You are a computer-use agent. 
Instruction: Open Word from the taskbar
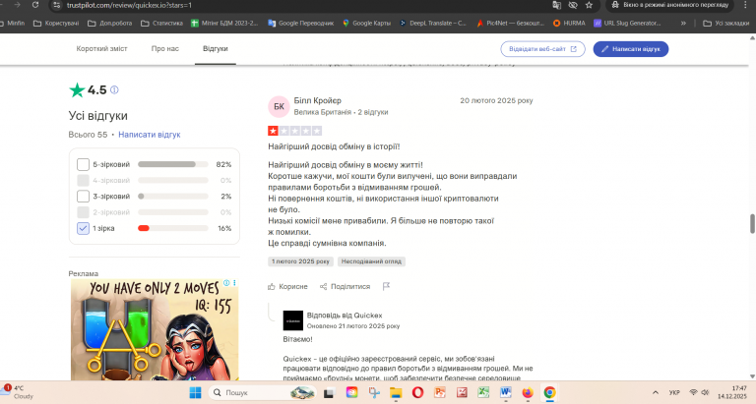506,393
